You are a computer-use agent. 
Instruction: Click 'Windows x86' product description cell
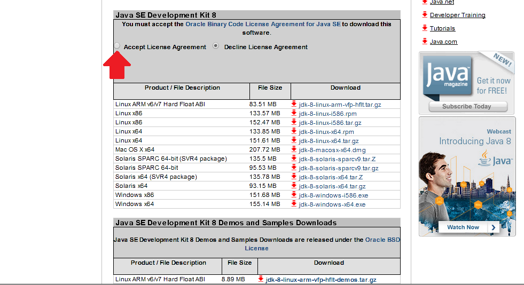[135, 195]
